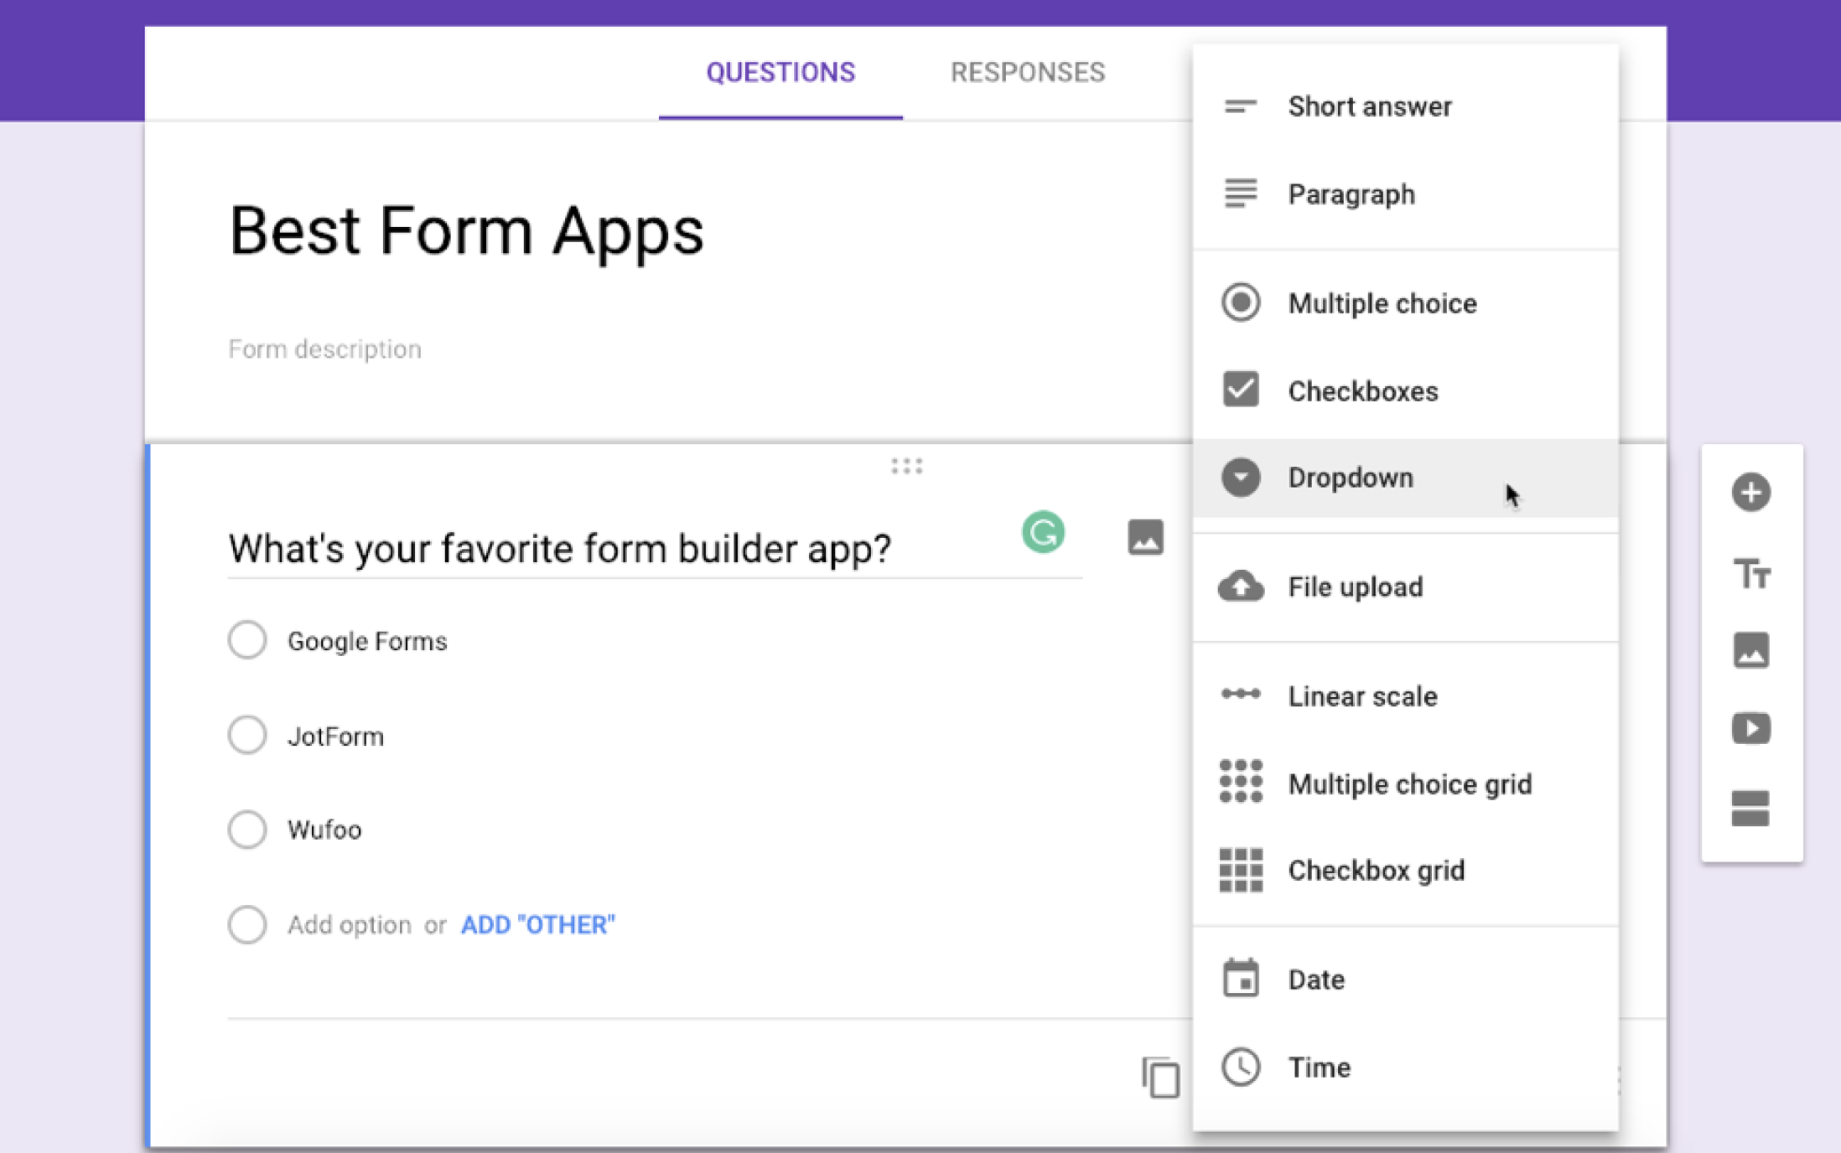This screenshot has width=1841, height=1153.
Task: Select Google Forms radio button option
Action: click(246, 640)
